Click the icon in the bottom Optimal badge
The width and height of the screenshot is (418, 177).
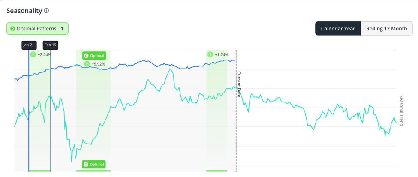86,164
